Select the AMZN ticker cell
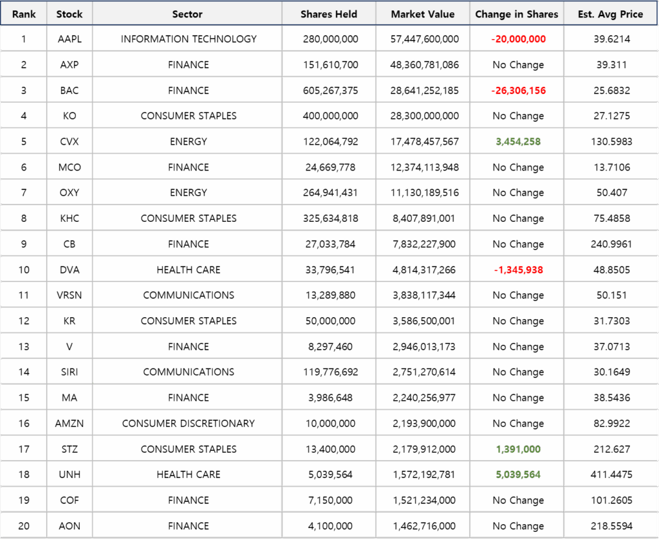The height and width of the screenshot is (539, 659). tap(70, 423)
